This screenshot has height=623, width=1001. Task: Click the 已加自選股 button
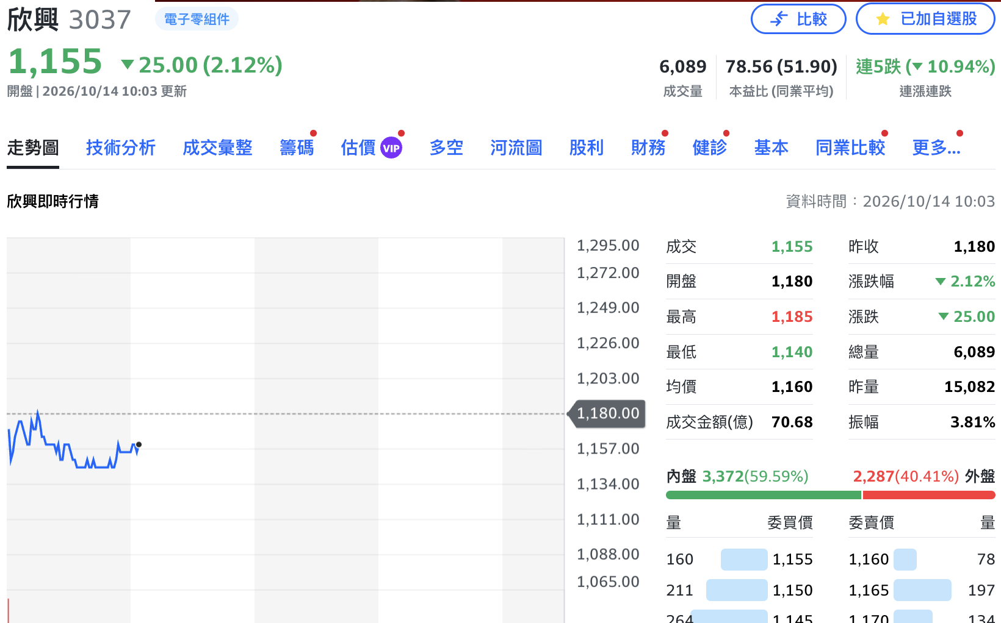(925, 20)
